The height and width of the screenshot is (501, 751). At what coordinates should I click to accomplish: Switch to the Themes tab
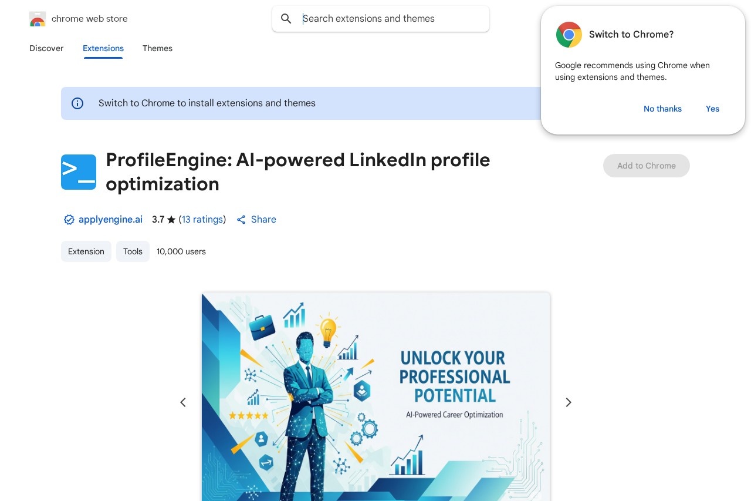tap(157, 48)
